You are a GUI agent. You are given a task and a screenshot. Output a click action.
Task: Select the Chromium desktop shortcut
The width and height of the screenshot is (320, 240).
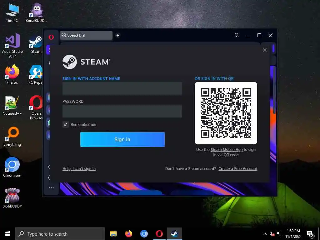pos(12,167)
